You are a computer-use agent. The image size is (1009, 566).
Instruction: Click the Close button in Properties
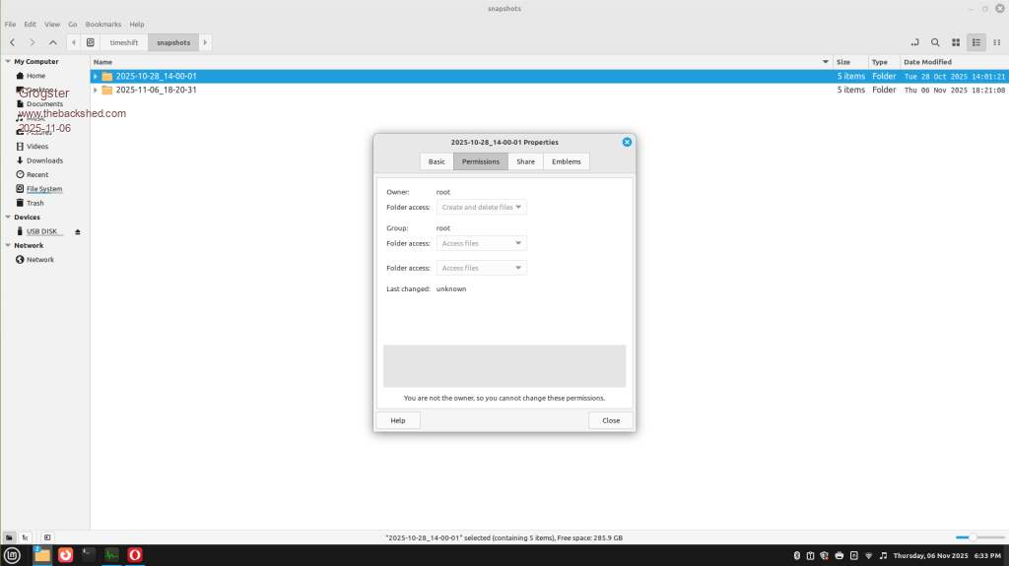611,420
